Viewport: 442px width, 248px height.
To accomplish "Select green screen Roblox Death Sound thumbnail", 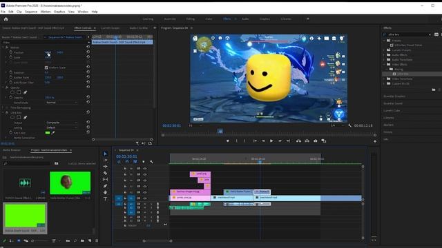I will click(25, 216).
